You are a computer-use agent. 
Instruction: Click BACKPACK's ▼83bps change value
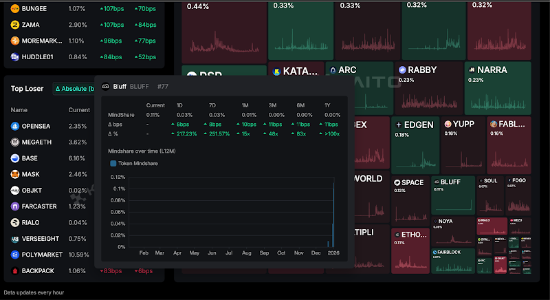pyautogui.click(x=111, y=271)
